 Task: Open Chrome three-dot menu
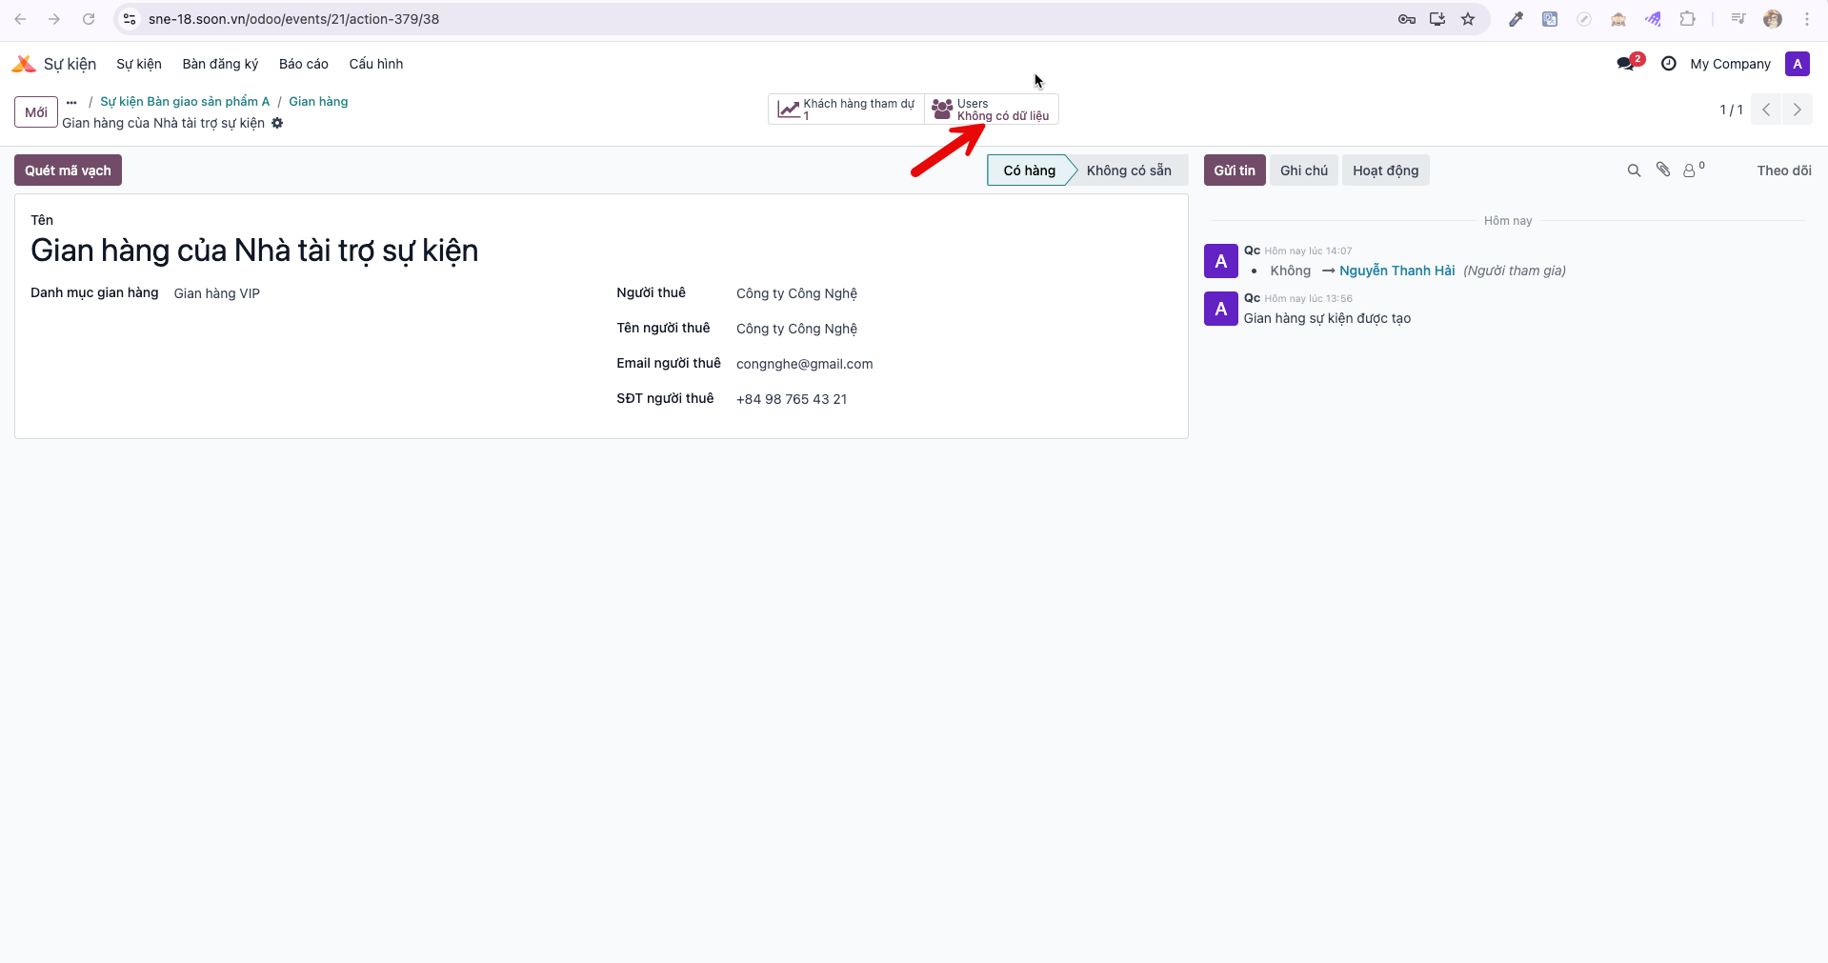pyautogui.click(x=1807, y=19)
